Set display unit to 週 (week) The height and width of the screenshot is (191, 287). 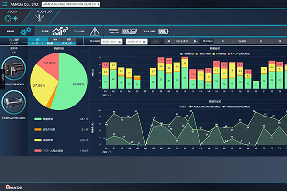(x=280, y=42)
